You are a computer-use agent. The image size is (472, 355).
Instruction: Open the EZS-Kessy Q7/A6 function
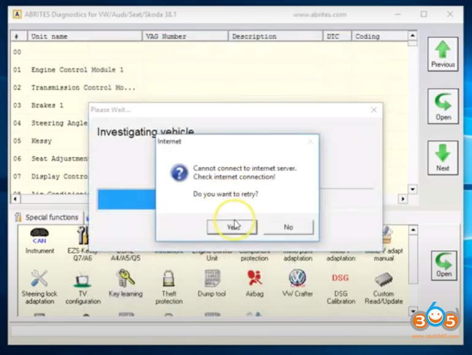[x=82, y=244]
